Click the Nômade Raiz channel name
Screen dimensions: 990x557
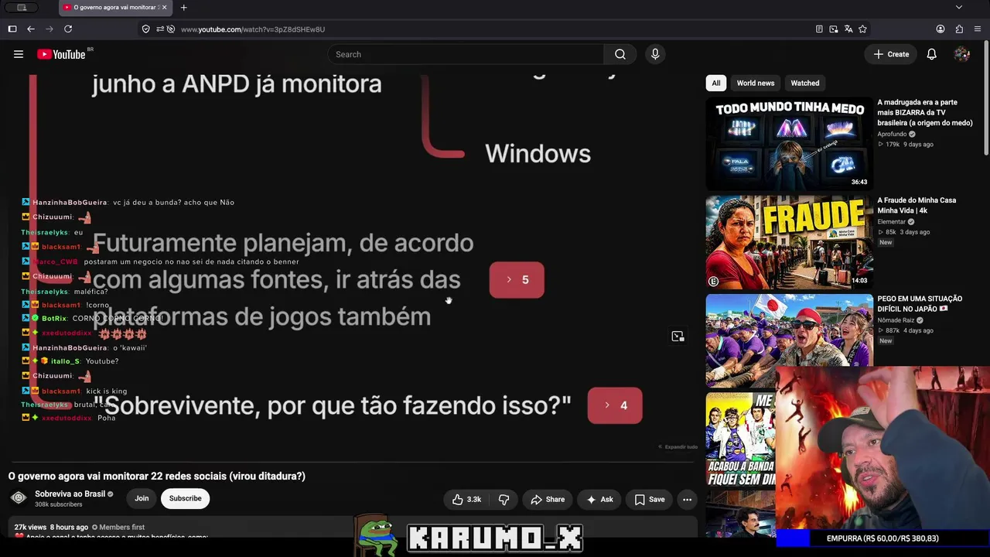tap(896, 320)
